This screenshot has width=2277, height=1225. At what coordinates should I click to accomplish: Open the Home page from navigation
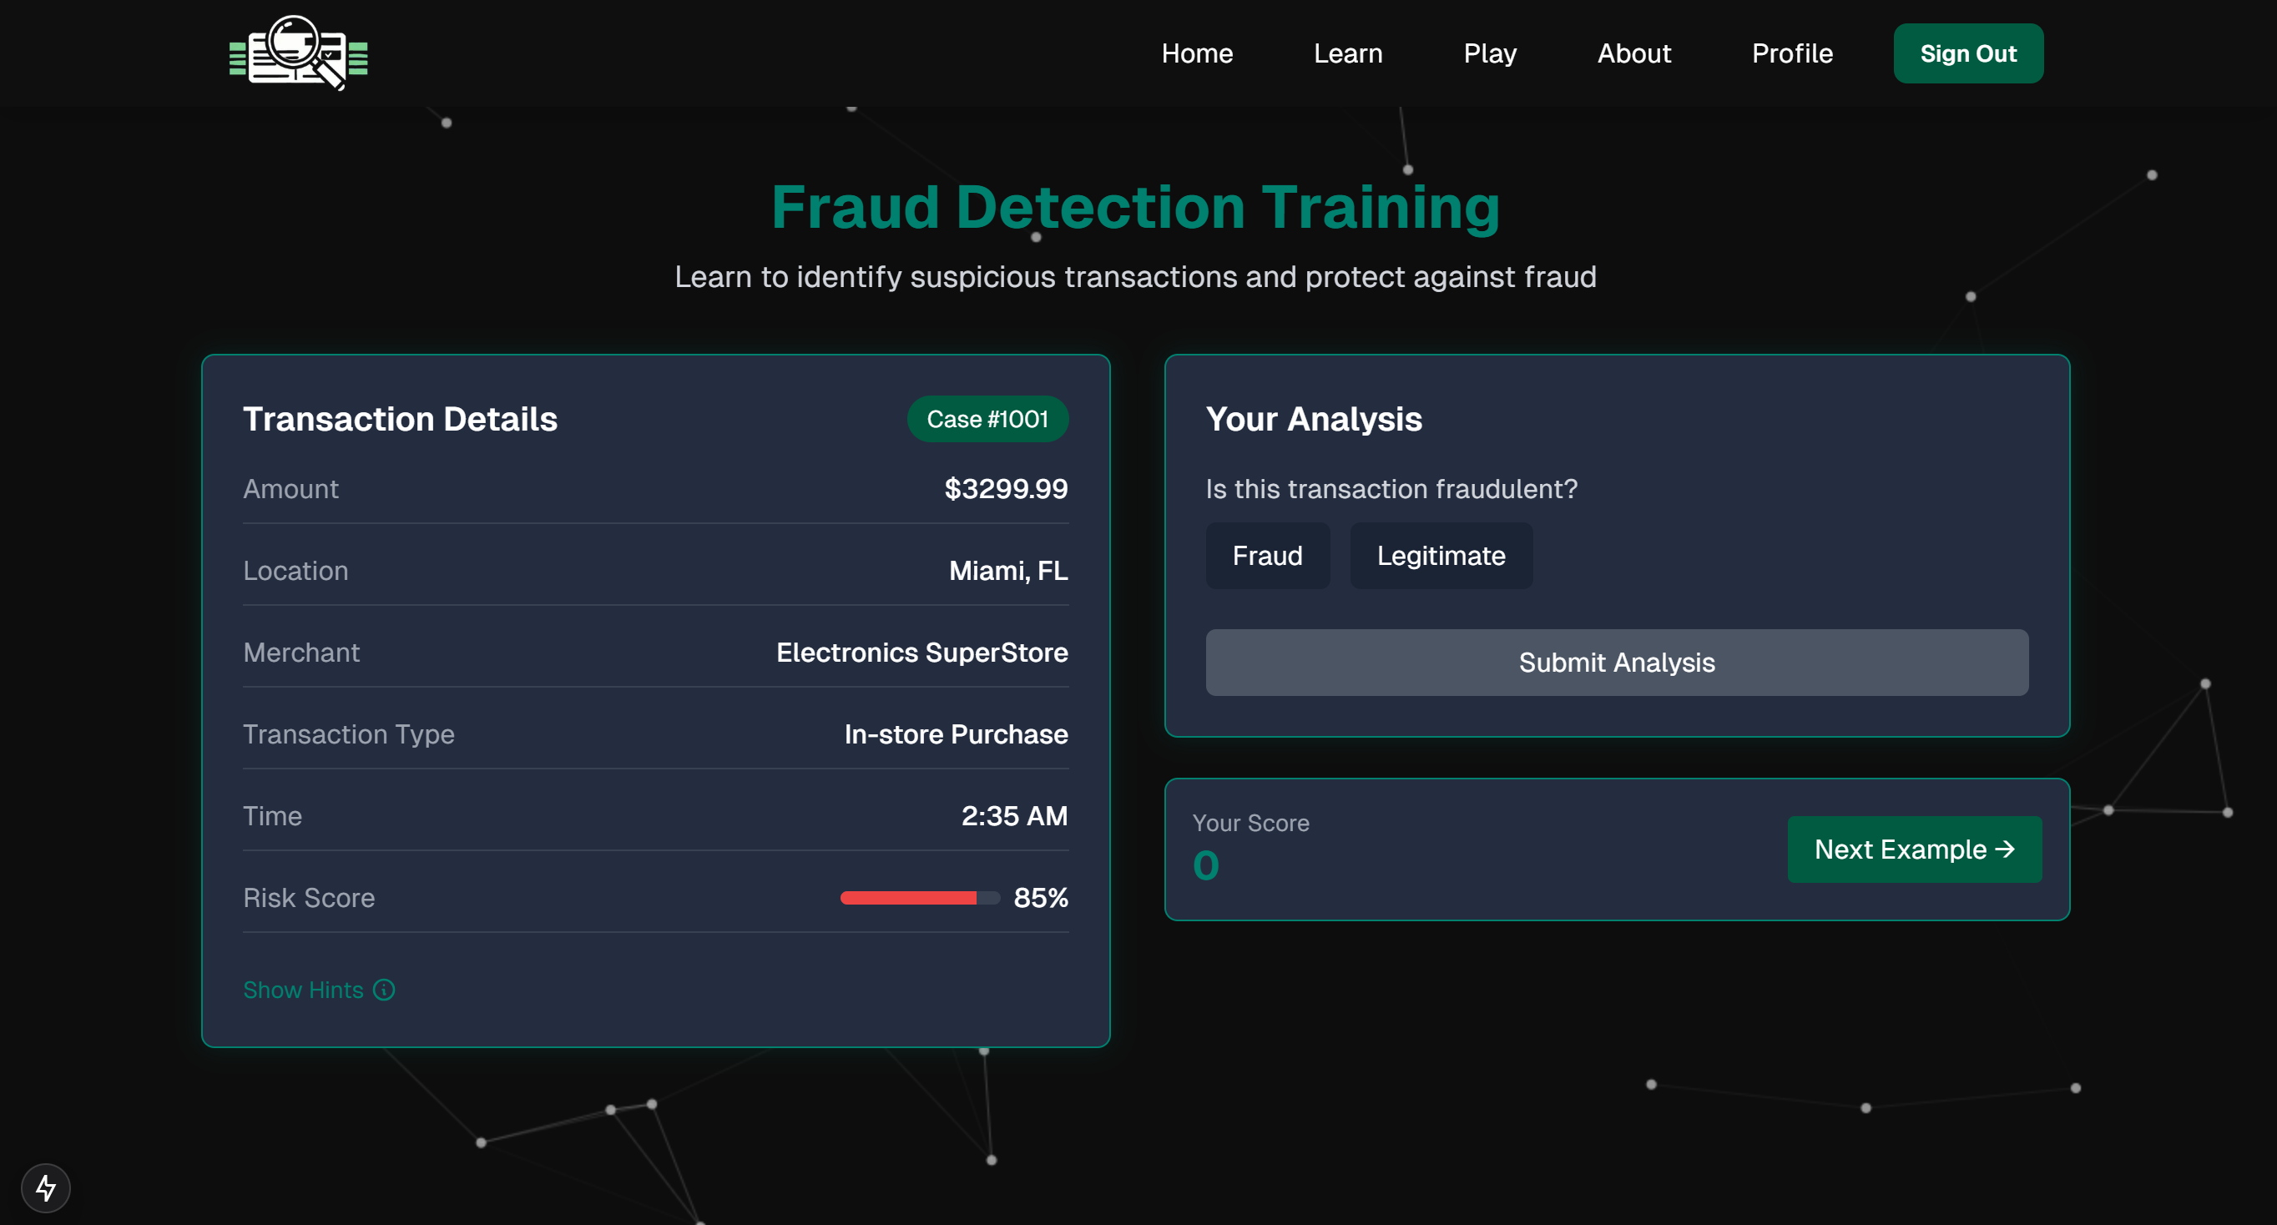pyautogui.click(x=1196, y=54)
